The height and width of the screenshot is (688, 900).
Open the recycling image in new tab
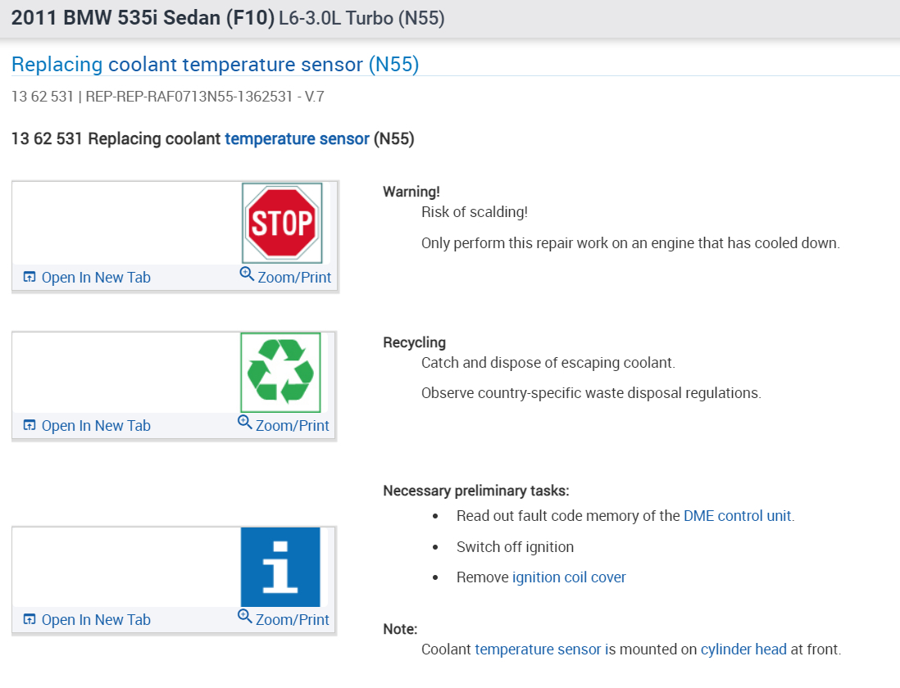pyautogui.click(x=87, y=426)
